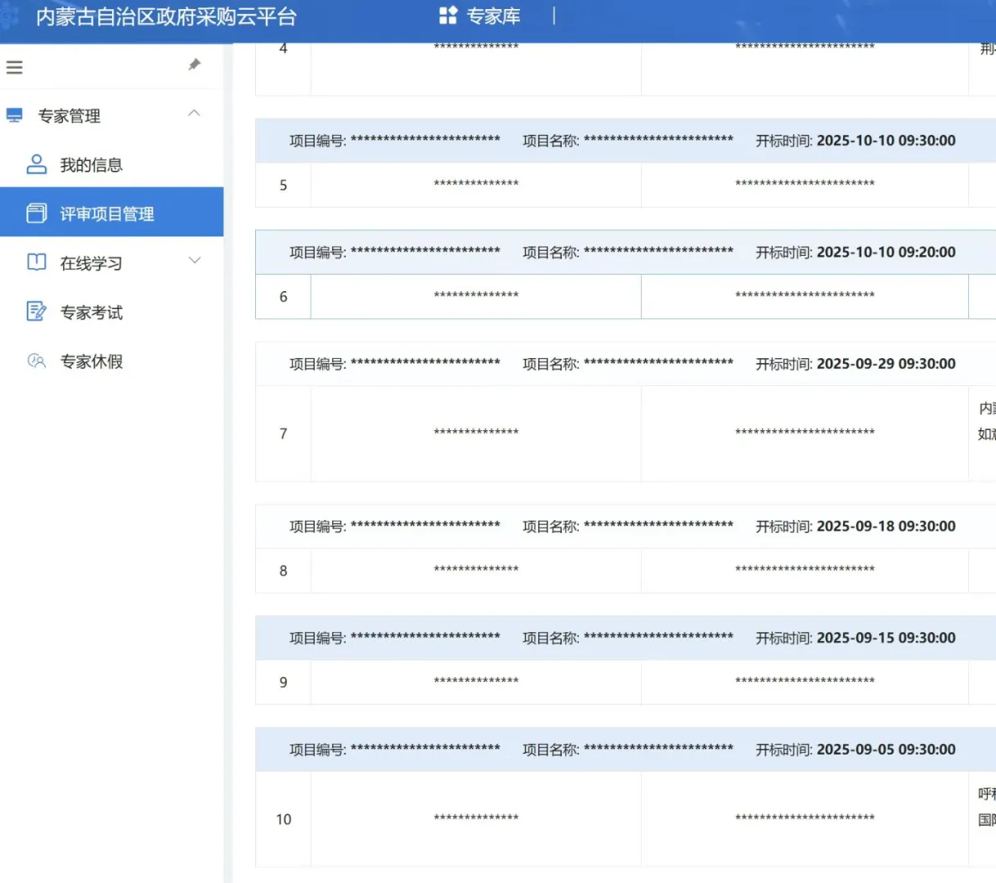Click 开标时间 label above row 7
The width and height of the screenshot is (996, 883).
(784, 364)
